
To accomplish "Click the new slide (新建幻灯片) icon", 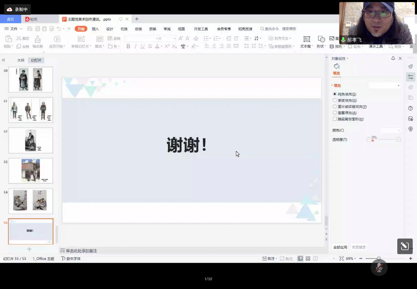I will click(x=81, y=39).
